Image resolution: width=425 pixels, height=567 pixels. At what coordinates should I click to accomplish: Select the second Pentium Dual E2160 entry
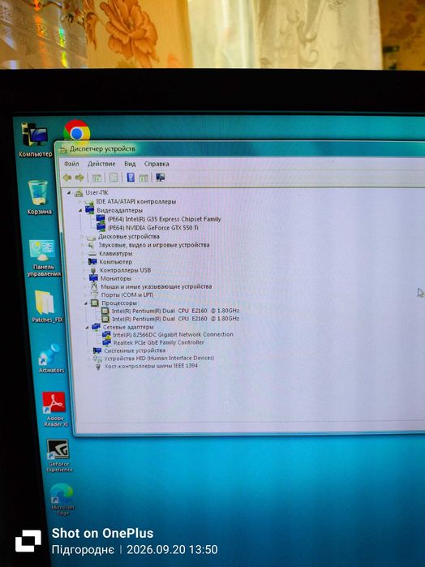point(175,319)
